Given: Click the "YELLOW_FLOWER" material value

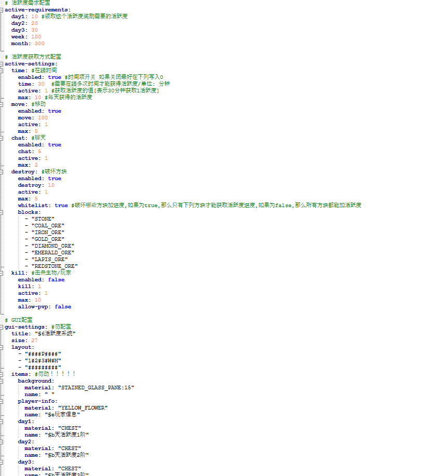Looking at the screenshot, I should (x=83, y=408).
